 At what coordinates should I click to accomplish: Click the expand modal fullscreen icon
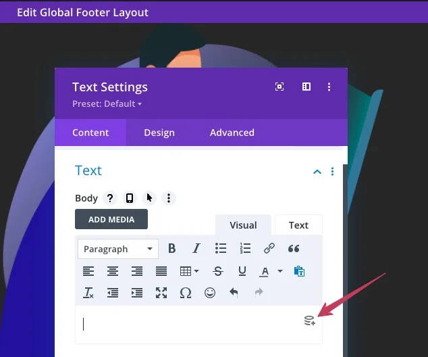pos(279,87)
